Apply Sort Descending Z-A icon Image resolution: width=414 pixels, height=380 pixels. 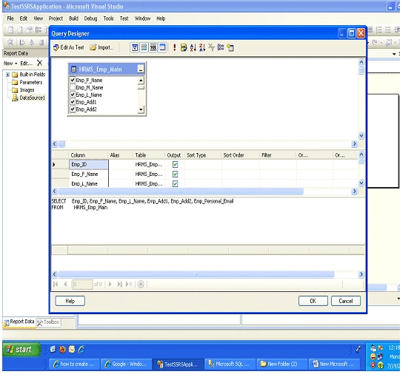tap(202, 48)
